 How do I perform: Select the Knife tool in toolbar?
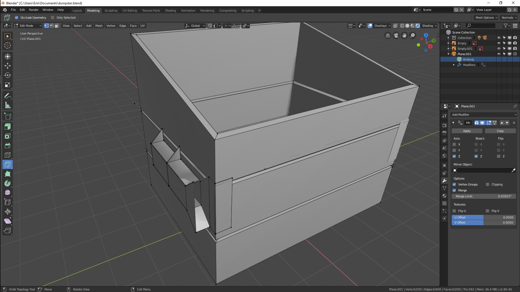point(8,164)
